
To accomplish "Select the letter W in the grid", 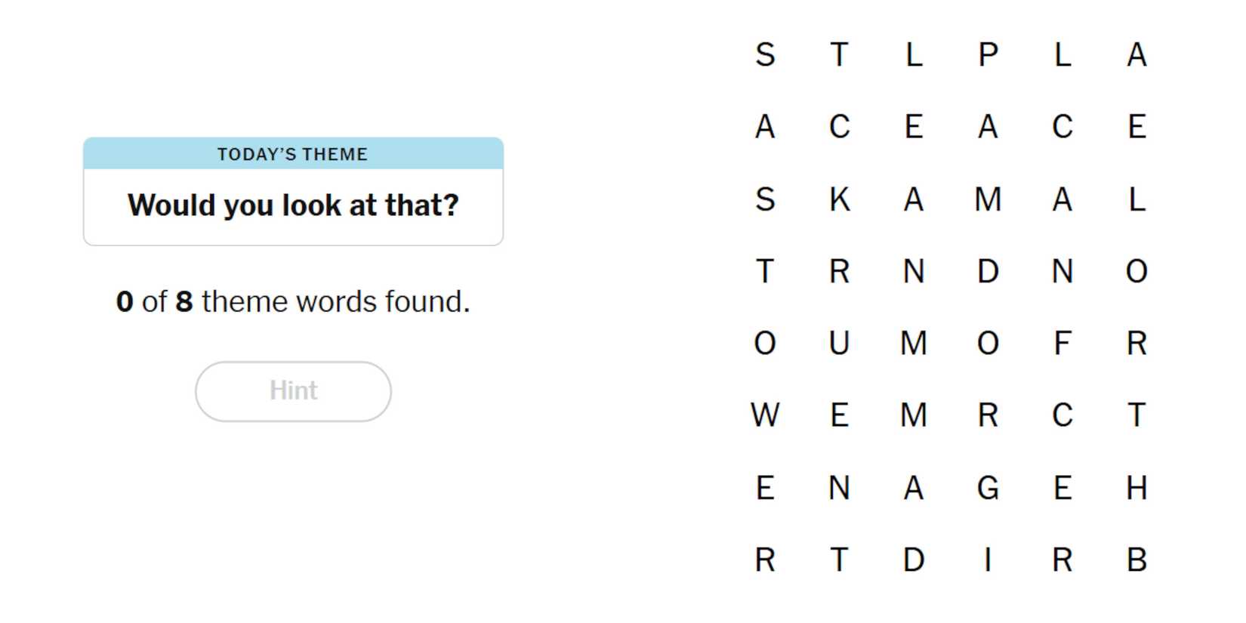I will pos(765,415).
